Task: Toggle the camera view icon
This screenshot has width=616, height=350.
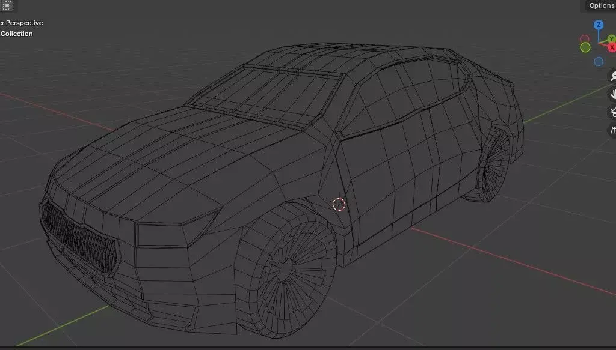Action: pos(612,112)
